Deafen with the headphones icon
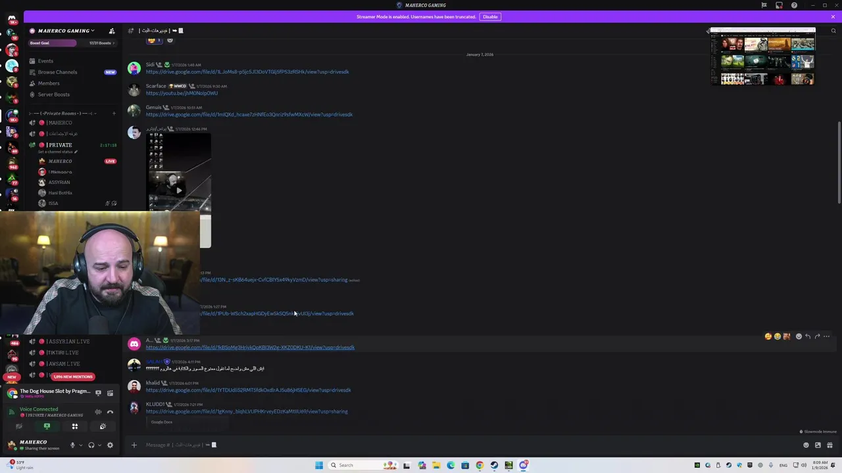The width and height of the screenshot is (842, 473). click(91, 445)
